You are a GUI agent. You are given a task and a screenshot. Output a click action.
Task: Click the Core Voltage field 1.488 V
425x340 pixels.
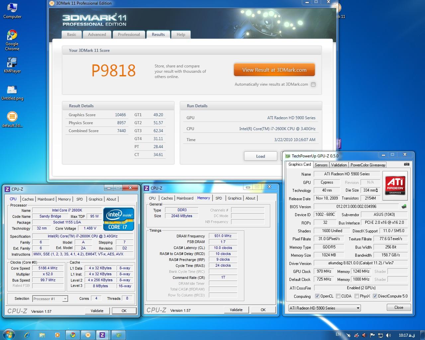click(x=90, y=228)
